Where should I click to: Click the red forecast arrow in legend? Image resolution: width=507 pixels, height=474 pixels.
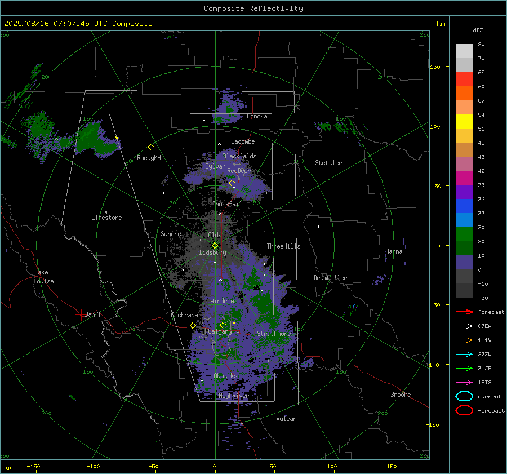(464, 312)
